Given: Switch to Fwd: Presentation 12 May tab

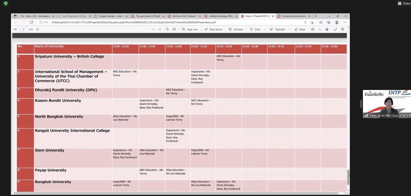Looking at the screenshot, I should click(74, 16).
